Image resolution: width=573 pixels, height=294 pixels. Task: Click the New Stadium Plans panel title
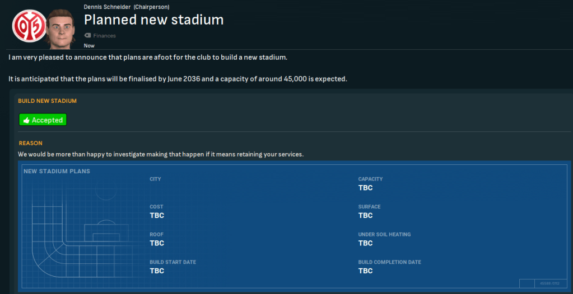(57, 171)
